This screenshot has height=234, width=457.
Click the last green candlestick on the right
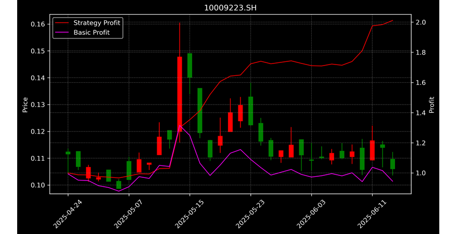(392, 164)
